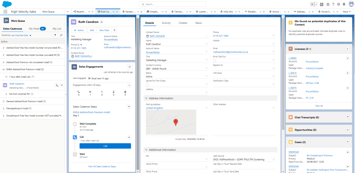Open the App Launcher grid icon
The width and height of the screenshot is (355, 173).
6,12
